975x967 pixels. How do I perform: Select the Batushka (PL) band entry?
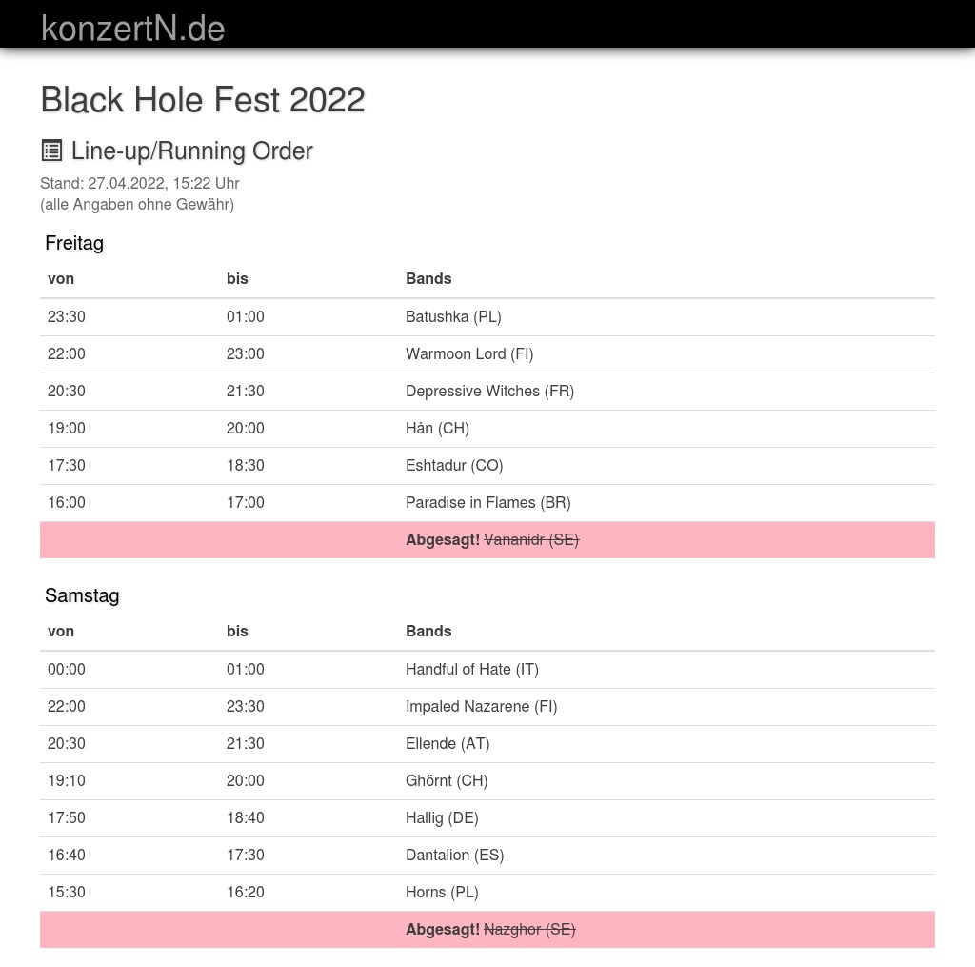(453, 316)
